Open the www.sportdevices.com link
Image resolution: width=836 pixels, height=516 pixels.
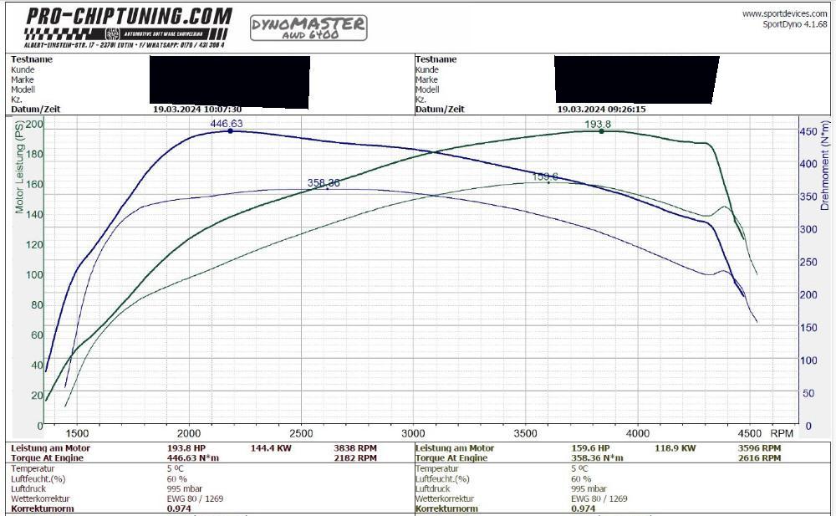(784, 14)
